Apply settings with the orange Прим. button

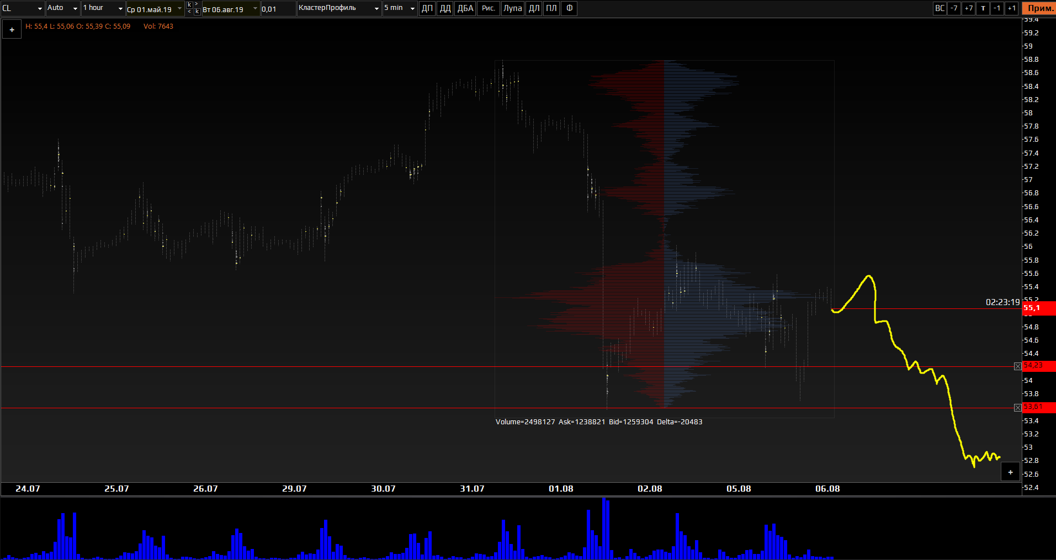[x=1039, y=8]
